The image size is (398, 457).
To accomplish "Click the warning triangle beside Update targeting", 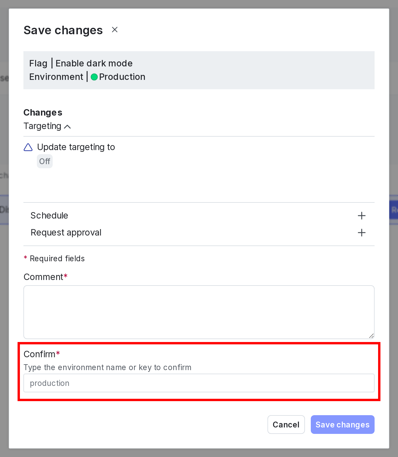I will click(x=28, y=147).
